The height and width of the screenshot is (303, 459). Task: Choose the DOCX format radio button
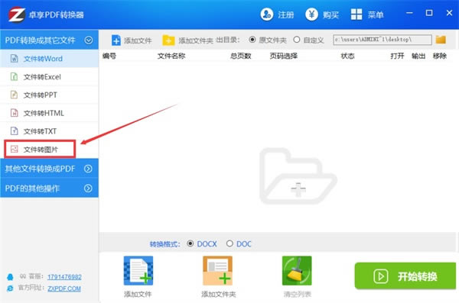[x=190, y=243]
